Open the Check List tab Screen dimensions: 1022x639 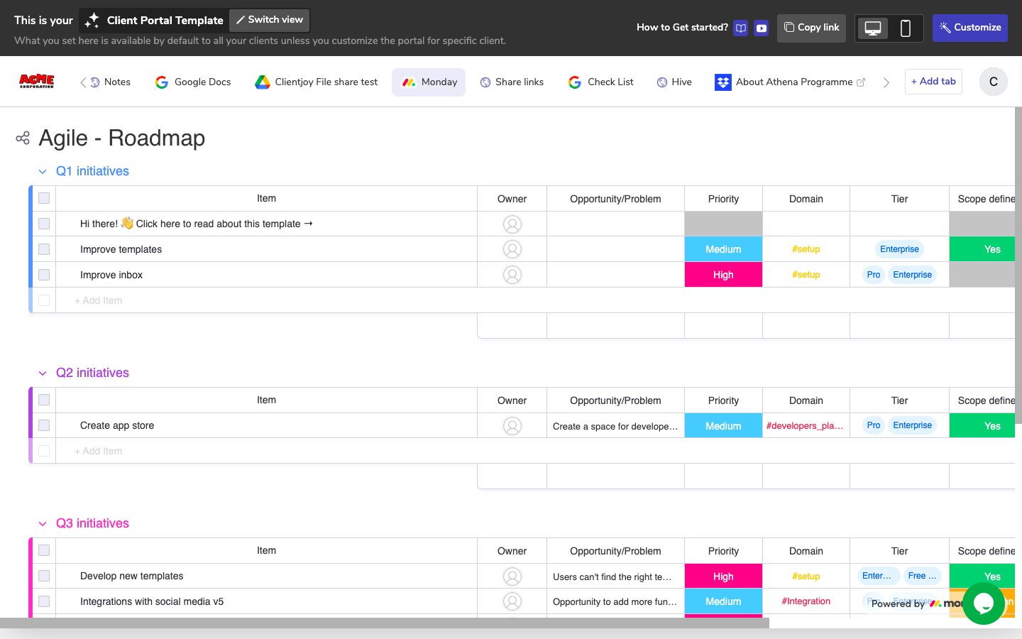pyautogui.click(x=600, y=82)
